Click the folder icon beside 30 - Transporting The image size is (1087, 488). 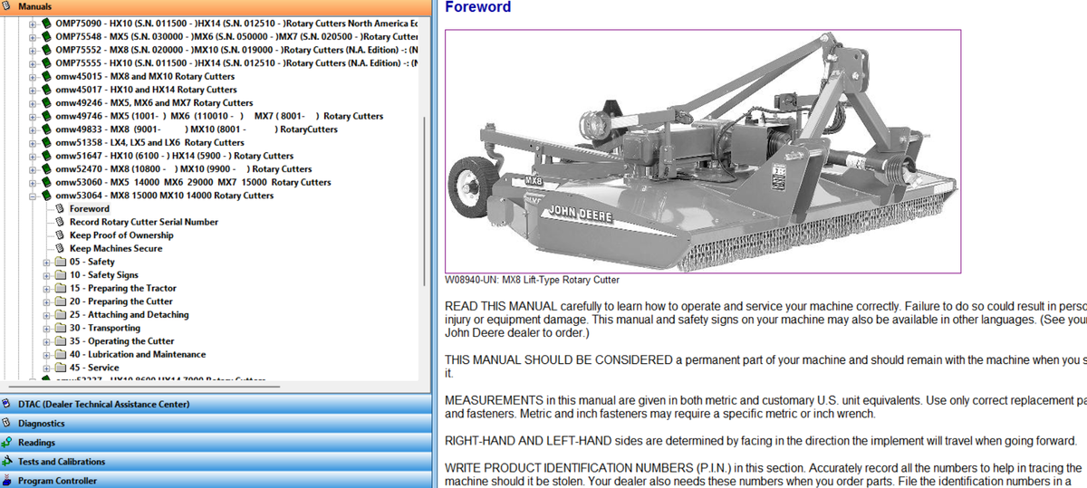pos(61,328)
